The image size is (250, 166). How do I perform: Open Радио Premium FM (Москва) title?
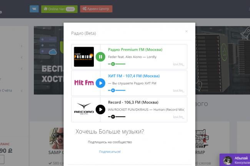[135, 49]
